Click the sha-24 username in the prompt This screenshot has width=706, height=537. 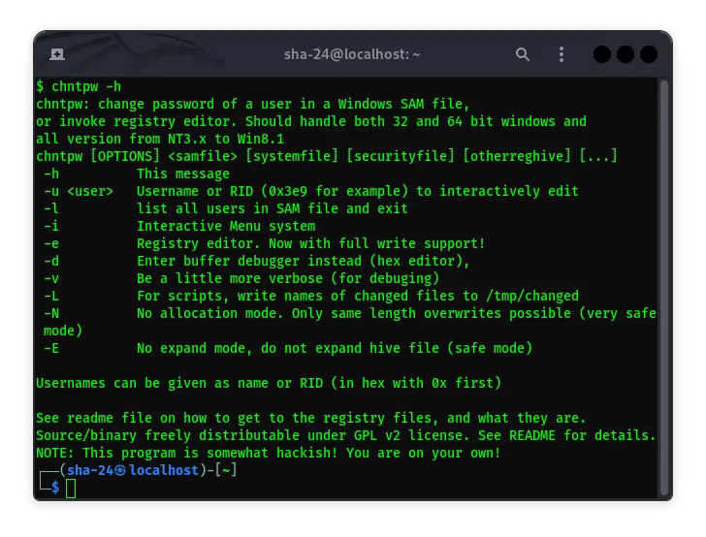tap(90, 470)
